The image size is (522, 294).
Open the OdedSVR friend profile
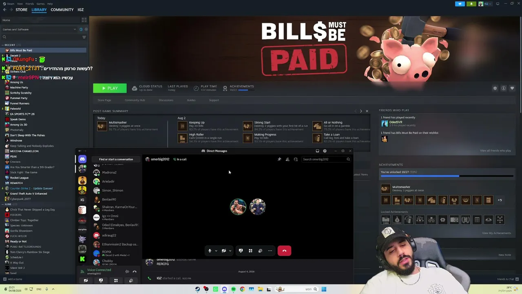pyautogui.click(x=396, y=122)
